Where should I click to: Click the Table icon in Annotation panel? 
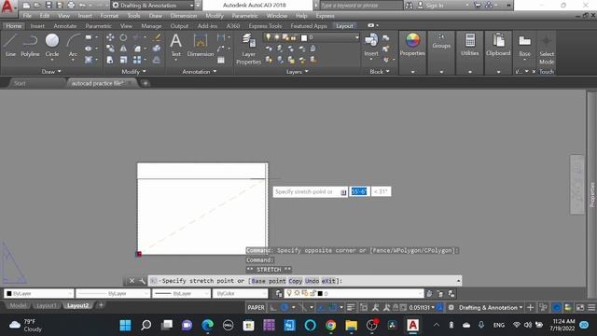(221, 60)
